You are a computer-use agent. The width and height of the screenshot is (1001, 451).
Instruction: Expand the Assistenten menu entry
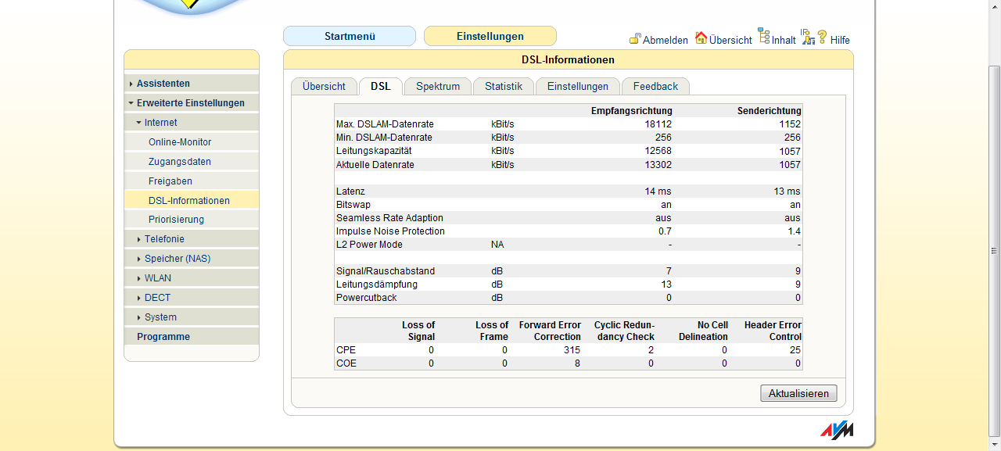163,84
